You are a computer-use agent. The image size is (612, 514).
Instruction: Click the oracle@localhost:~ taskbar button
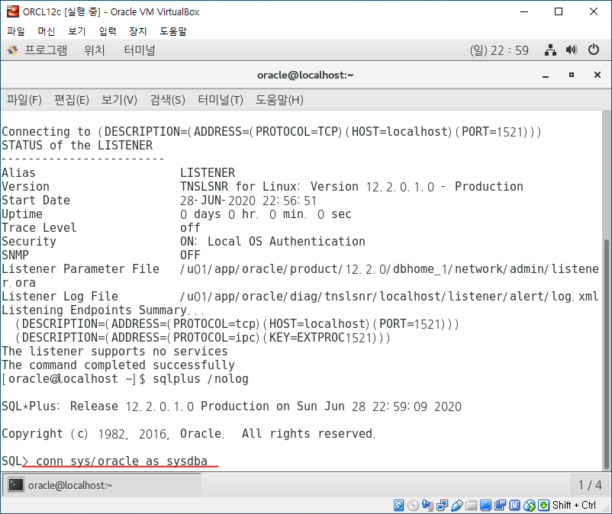[102, 485]
